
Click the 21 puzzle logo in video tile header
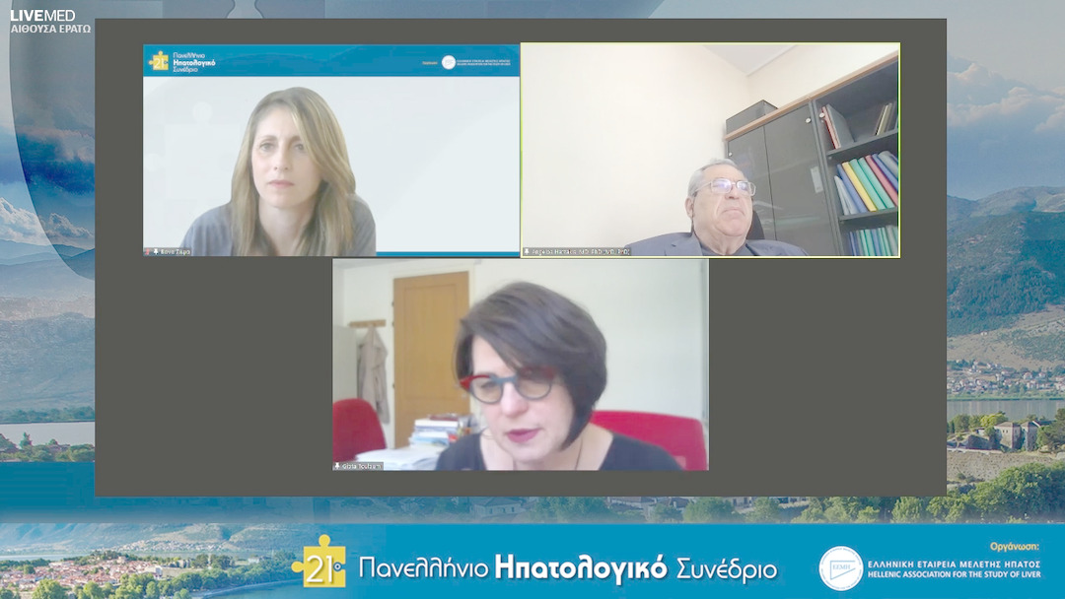coord(159,61)
